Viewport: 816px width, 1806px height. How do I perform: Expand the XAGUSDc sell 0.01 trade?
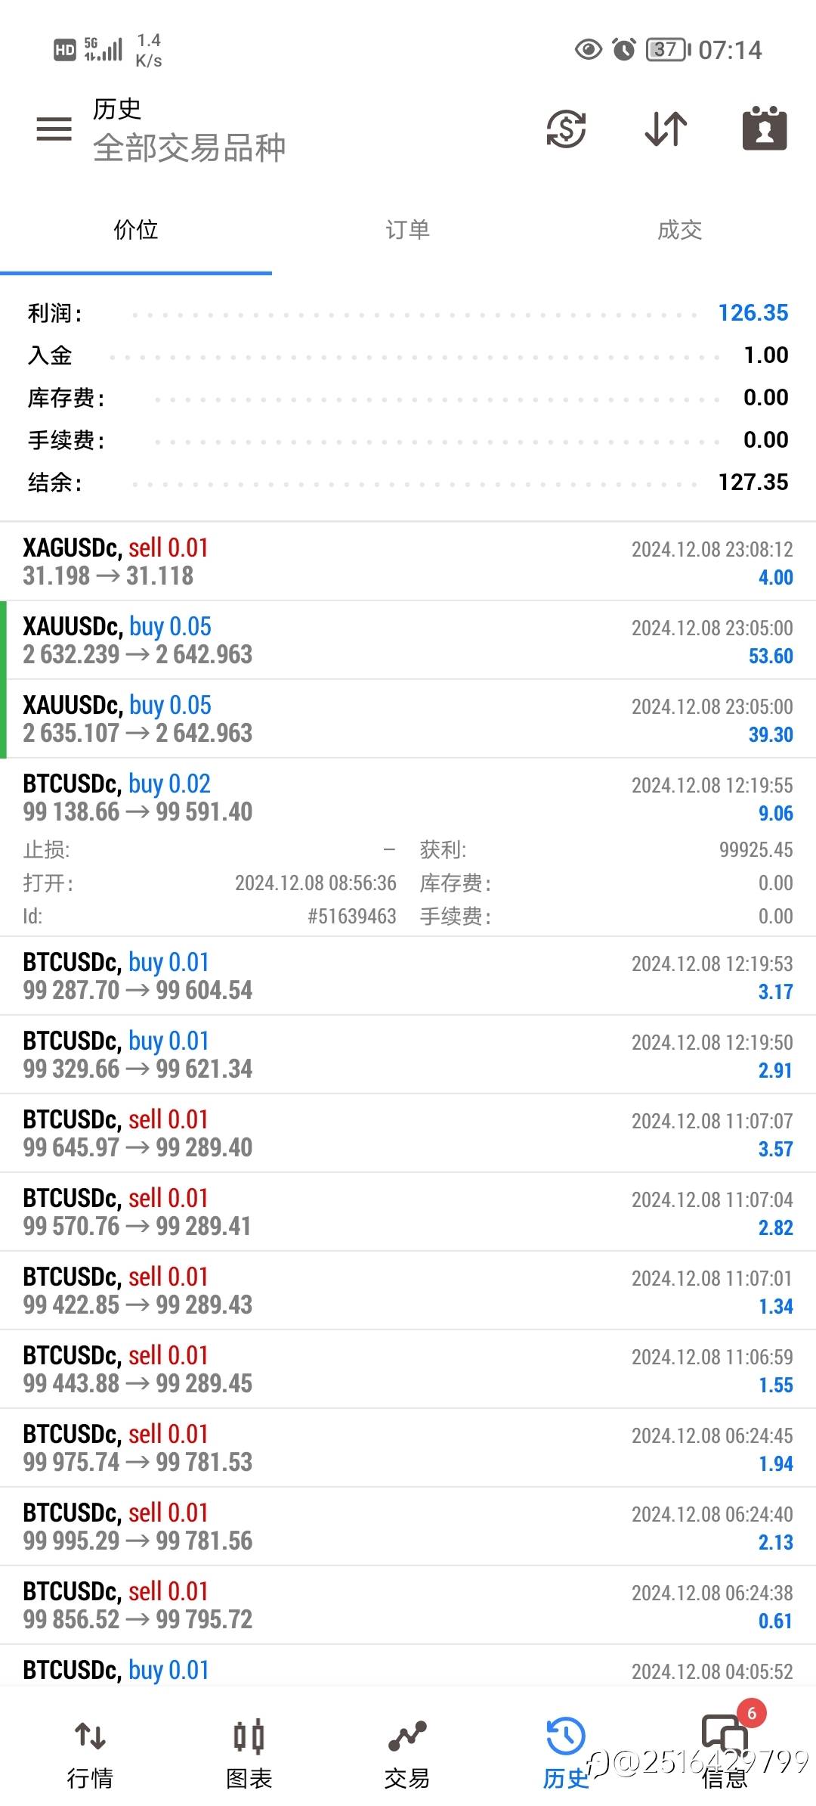[x=408, y=562]
